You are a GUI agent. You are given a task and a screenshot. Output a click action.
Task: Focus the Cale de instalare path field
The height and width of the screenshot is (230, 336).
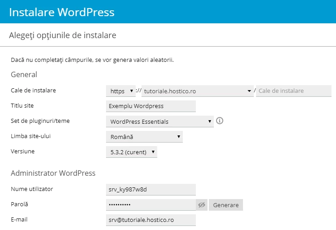294,91
